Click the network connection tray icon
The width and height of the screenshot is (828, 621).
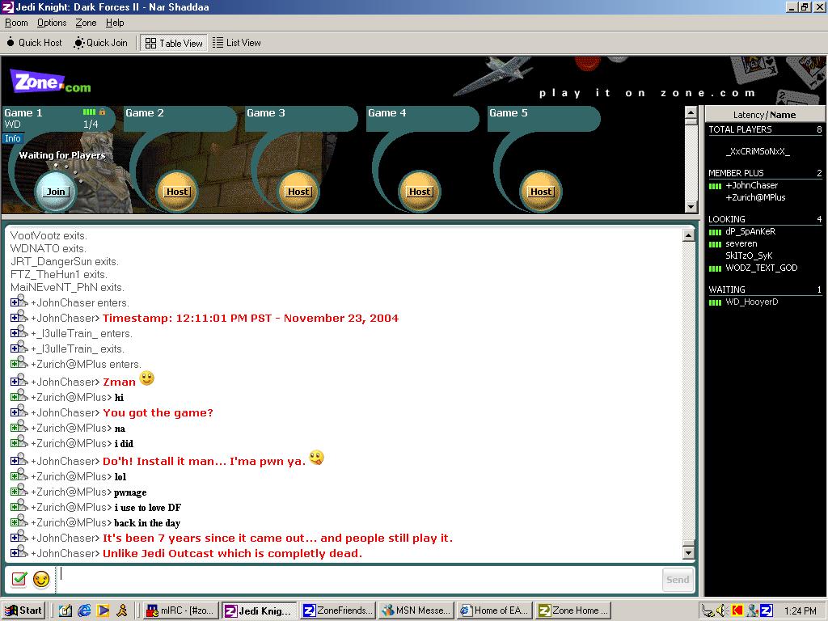(x=708, y=611)
